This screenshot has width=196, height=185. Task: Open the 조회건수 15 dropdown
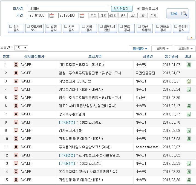[x=21, y=48]
